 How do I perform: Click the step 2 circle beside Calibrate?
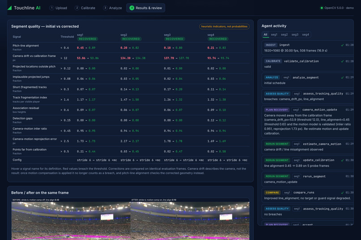[77, 8]
